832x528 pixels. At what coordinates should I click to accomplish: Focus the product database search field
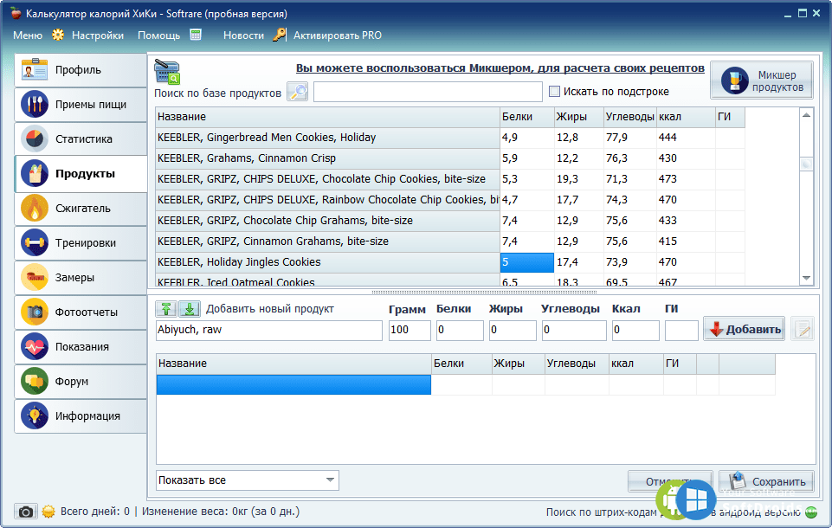428,92
